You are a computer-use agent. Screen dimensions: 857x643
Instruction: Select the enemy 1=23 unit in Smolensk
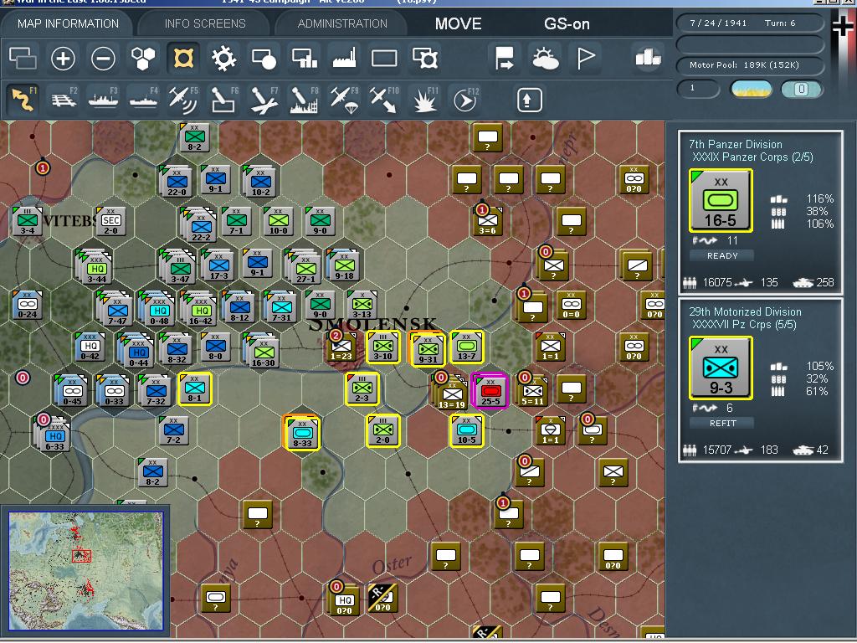click(x=341, y=347)
